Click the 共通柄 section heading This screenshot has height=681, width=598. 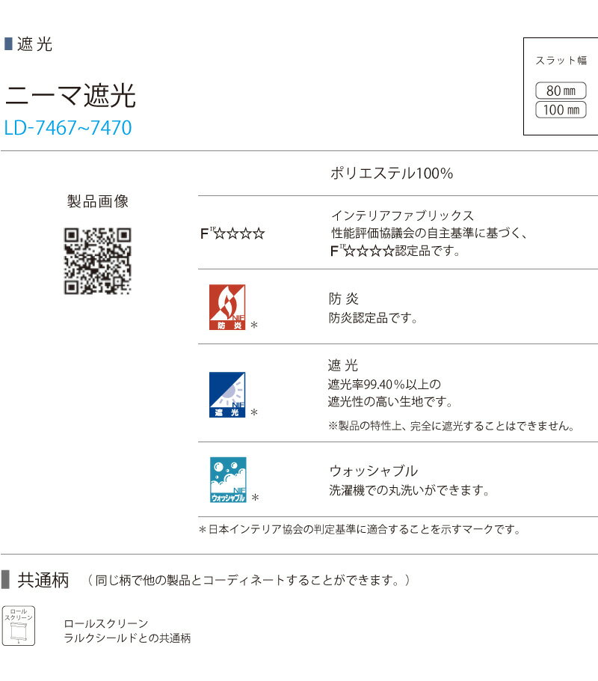point(43,580)
